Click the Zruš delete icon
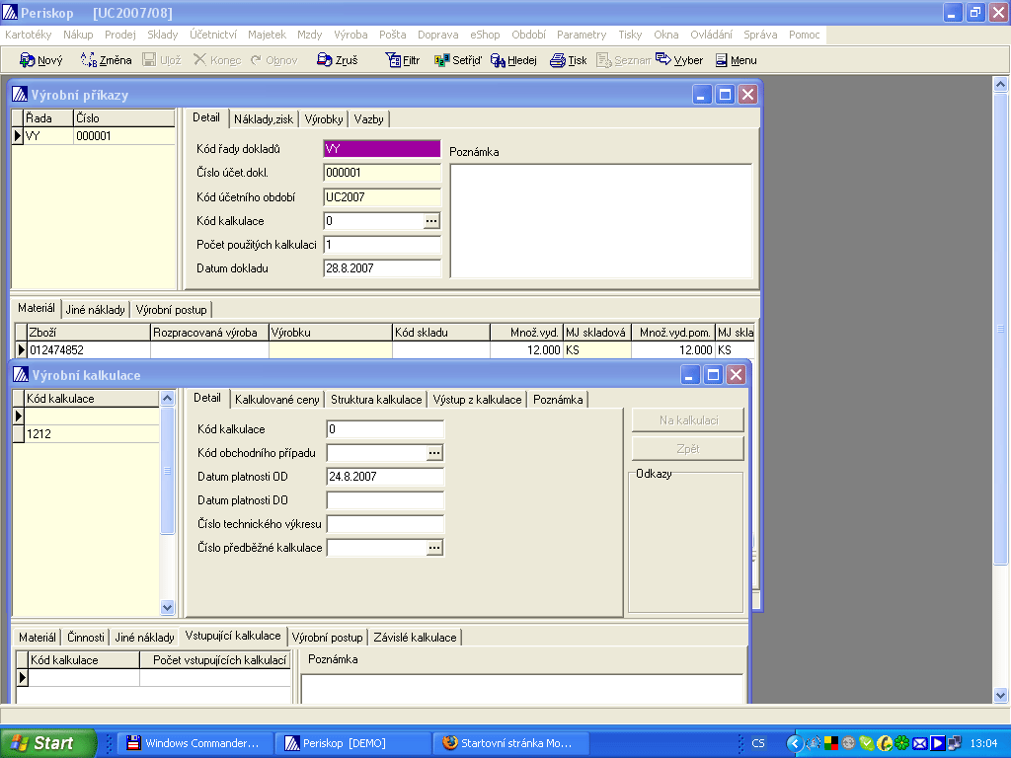Screen dimensions: 1011x758 325,60
